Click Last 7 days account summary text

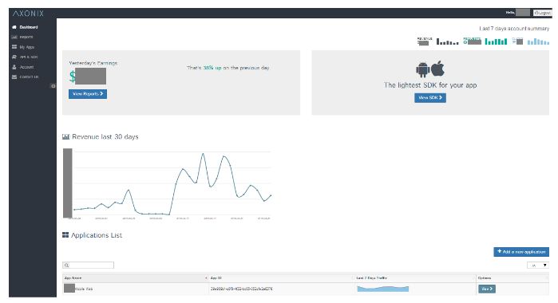[x=514, y=29]
